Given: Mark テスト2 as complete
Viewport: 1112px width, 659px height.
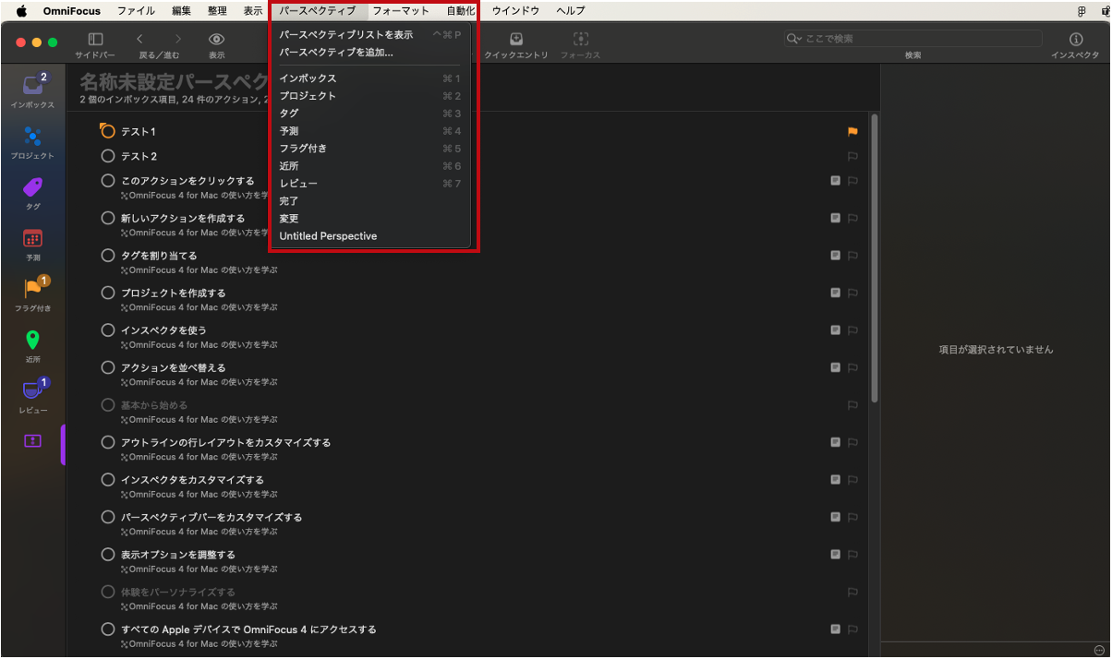Looking at the screenshot, I should (x=108, y=156).
